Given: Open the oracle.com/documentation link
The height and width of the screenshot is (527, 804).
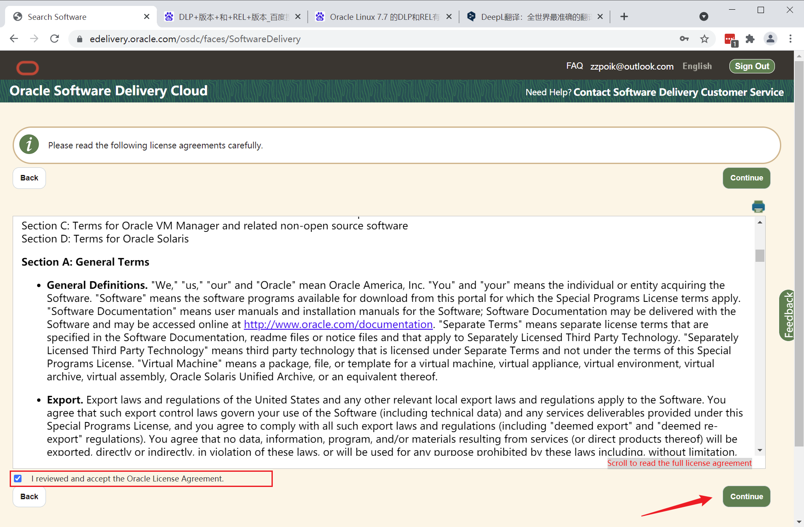Looking at the screenshot, I should [x=338, y=324].
